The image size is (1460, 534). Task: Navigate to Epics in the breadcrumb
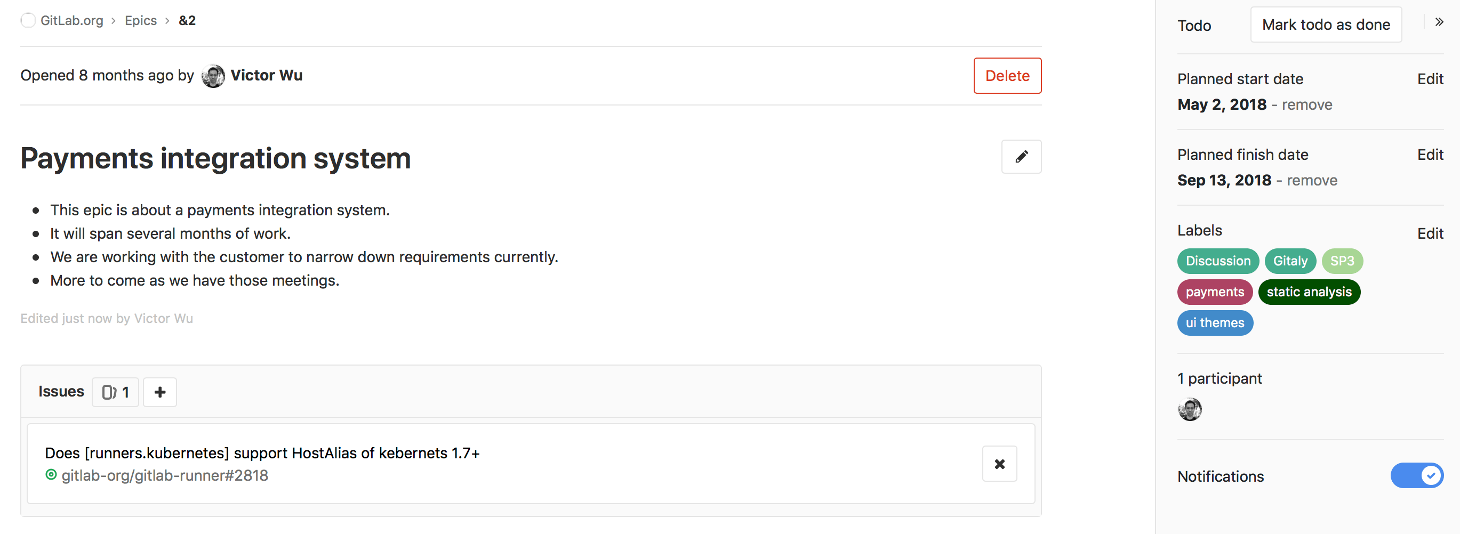tap(141, 20)
